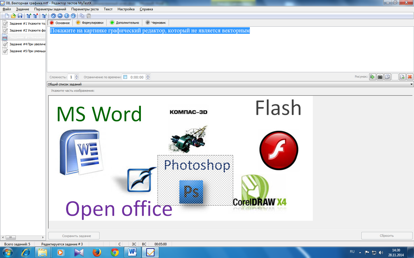Click the CorelDRAW X4 logo in the image
The width and height of the screenshot is (414, 258).
[x=260, y=191]
